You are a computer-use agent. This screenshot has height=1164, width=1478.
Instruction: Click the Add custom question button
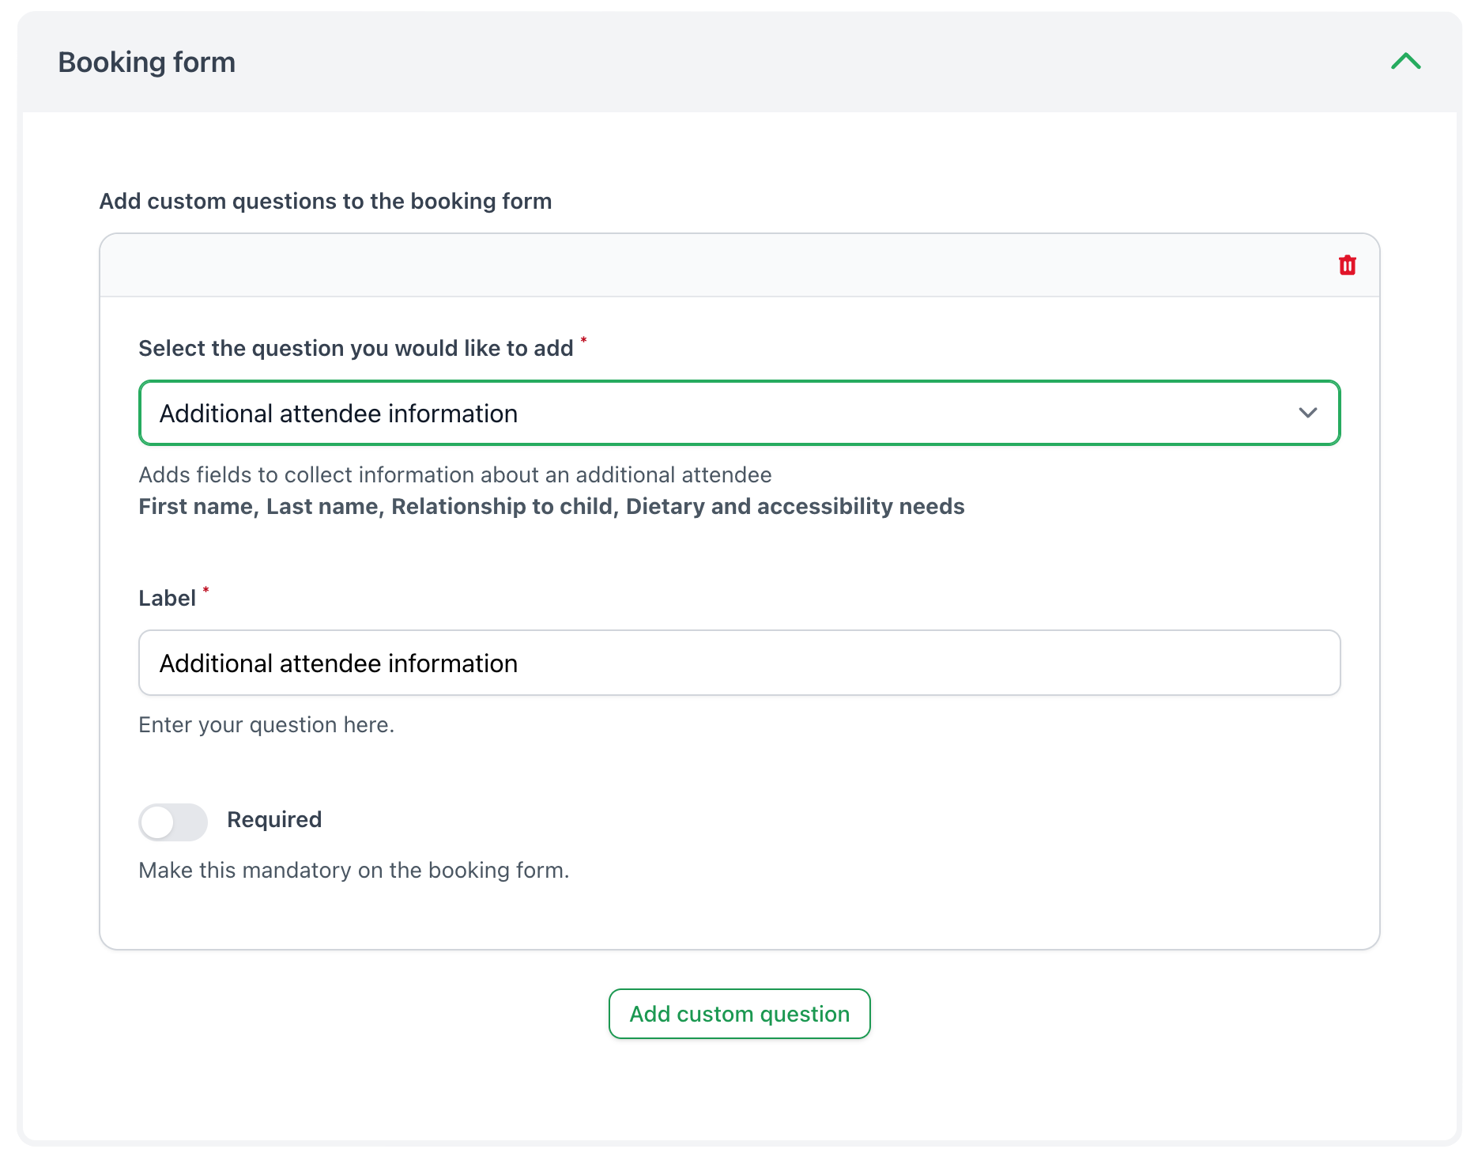click(739, 1014)
